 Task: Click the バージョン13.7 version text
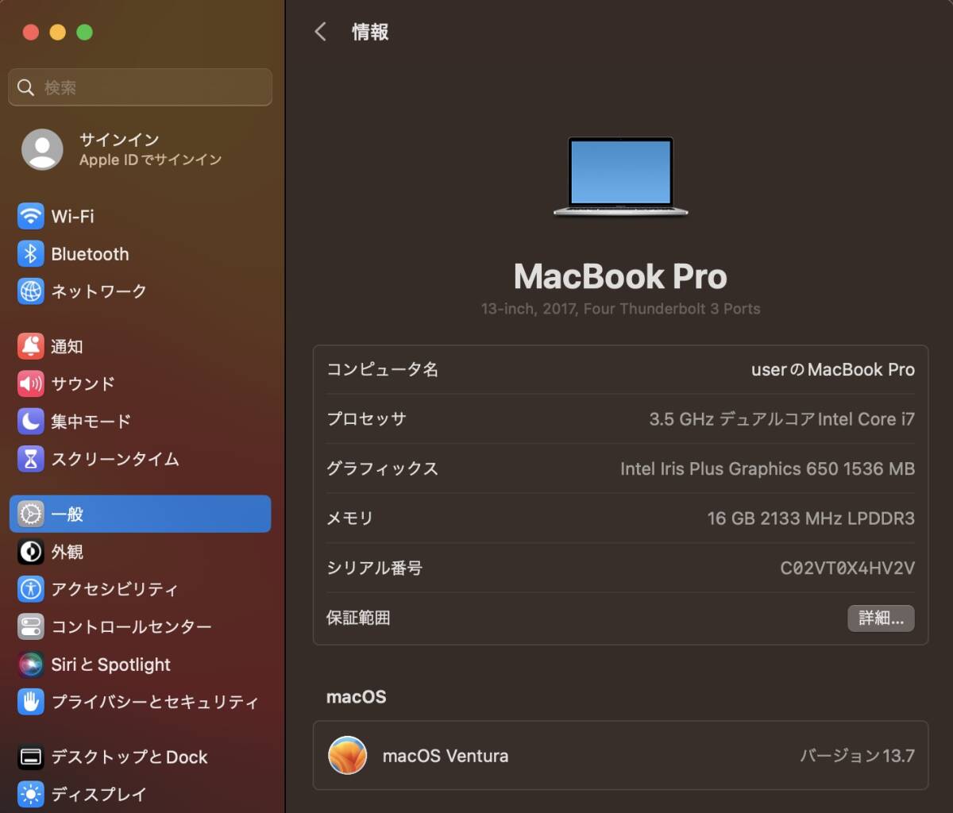[x=857, y=756]
